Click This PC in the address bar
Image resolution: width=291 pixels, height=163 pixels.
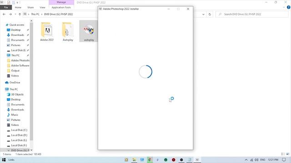pyautogui.click(x=35, y=14)
